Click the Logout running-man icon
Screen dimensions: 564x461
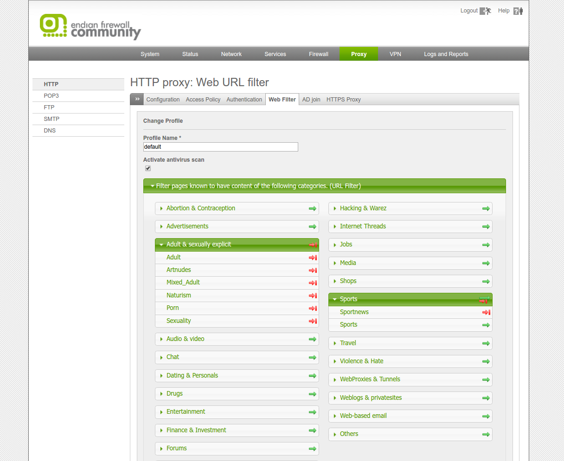pyautogui.click(x=486, y=11)
